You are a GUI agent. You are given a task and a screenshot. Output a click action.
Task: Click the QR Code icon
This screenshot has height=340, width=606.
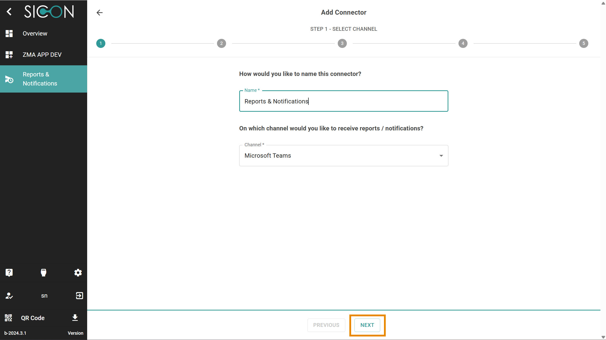click(x=8, y=318)
